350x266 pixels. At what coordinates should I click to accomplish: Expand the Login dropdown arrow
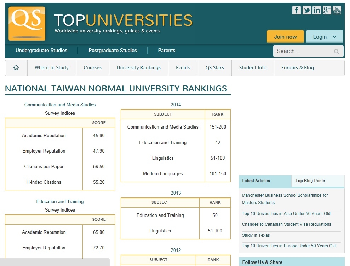click(x=334, y=37)
